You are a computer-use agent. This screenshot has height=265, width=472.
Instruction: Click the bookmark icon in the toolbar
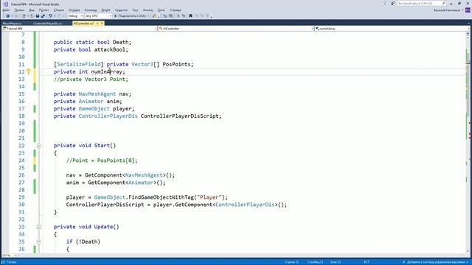coord(190,16)
